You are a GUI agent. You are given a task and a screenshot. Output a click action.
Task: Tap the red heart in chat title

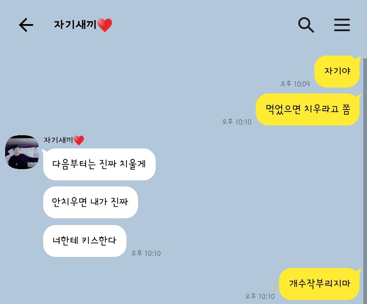click(105, 25)
